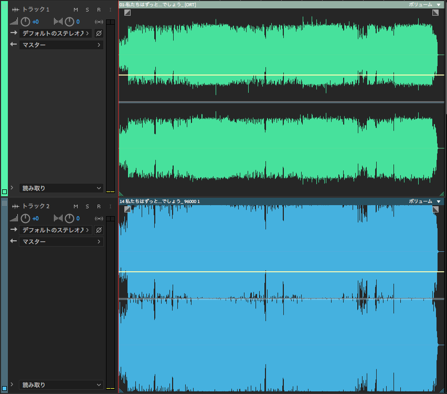Screen dimensions: 447x394
Task: Click Track 1 input arrow icon
Action: point(14,33)
